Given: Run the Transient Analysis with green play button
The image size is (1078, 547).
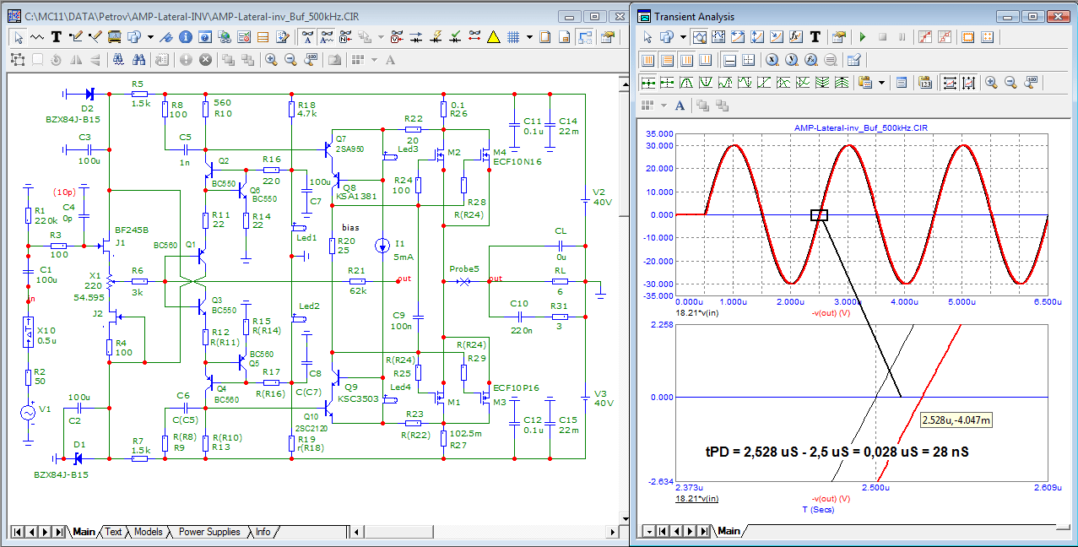Looking at the screenshot, I should coord(862,37).
